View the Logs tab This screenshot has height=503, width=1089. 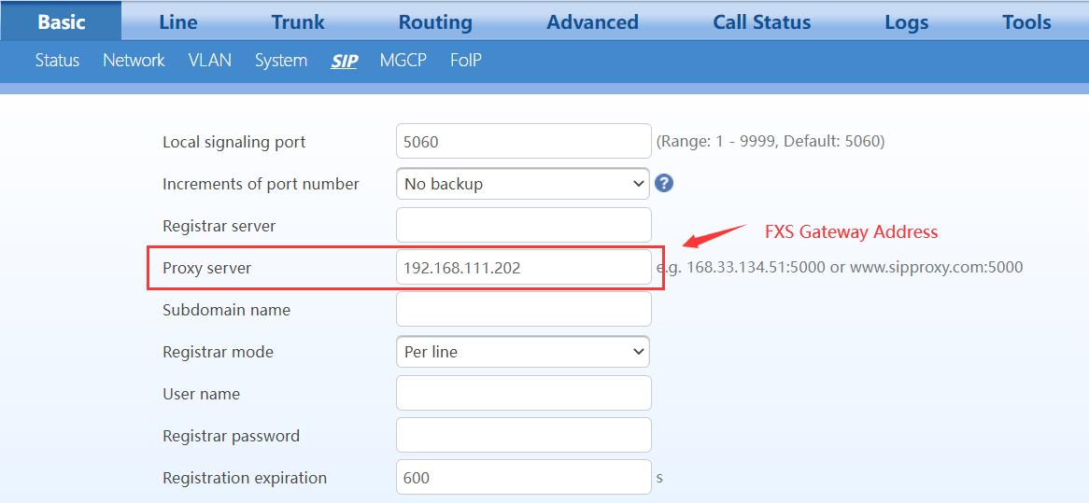click(906, 21)
